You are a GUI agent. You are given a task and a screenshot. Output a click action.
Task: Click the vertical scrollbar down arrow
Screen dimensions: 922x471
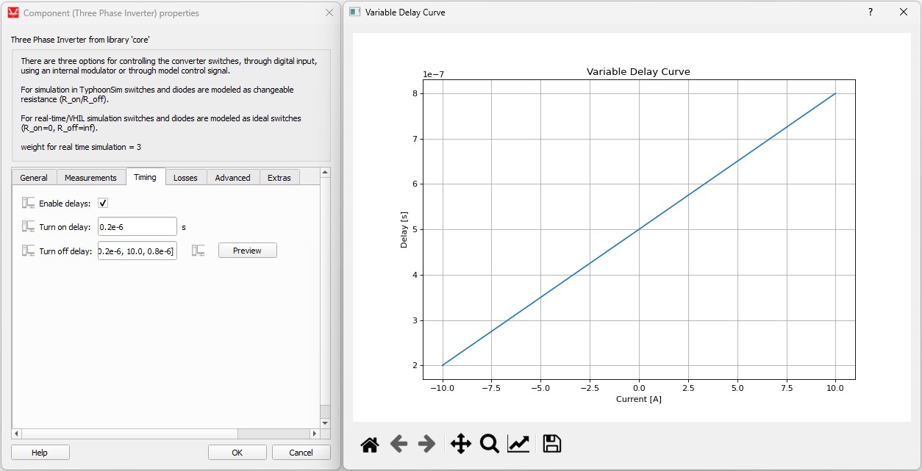[x=325, y=423]
